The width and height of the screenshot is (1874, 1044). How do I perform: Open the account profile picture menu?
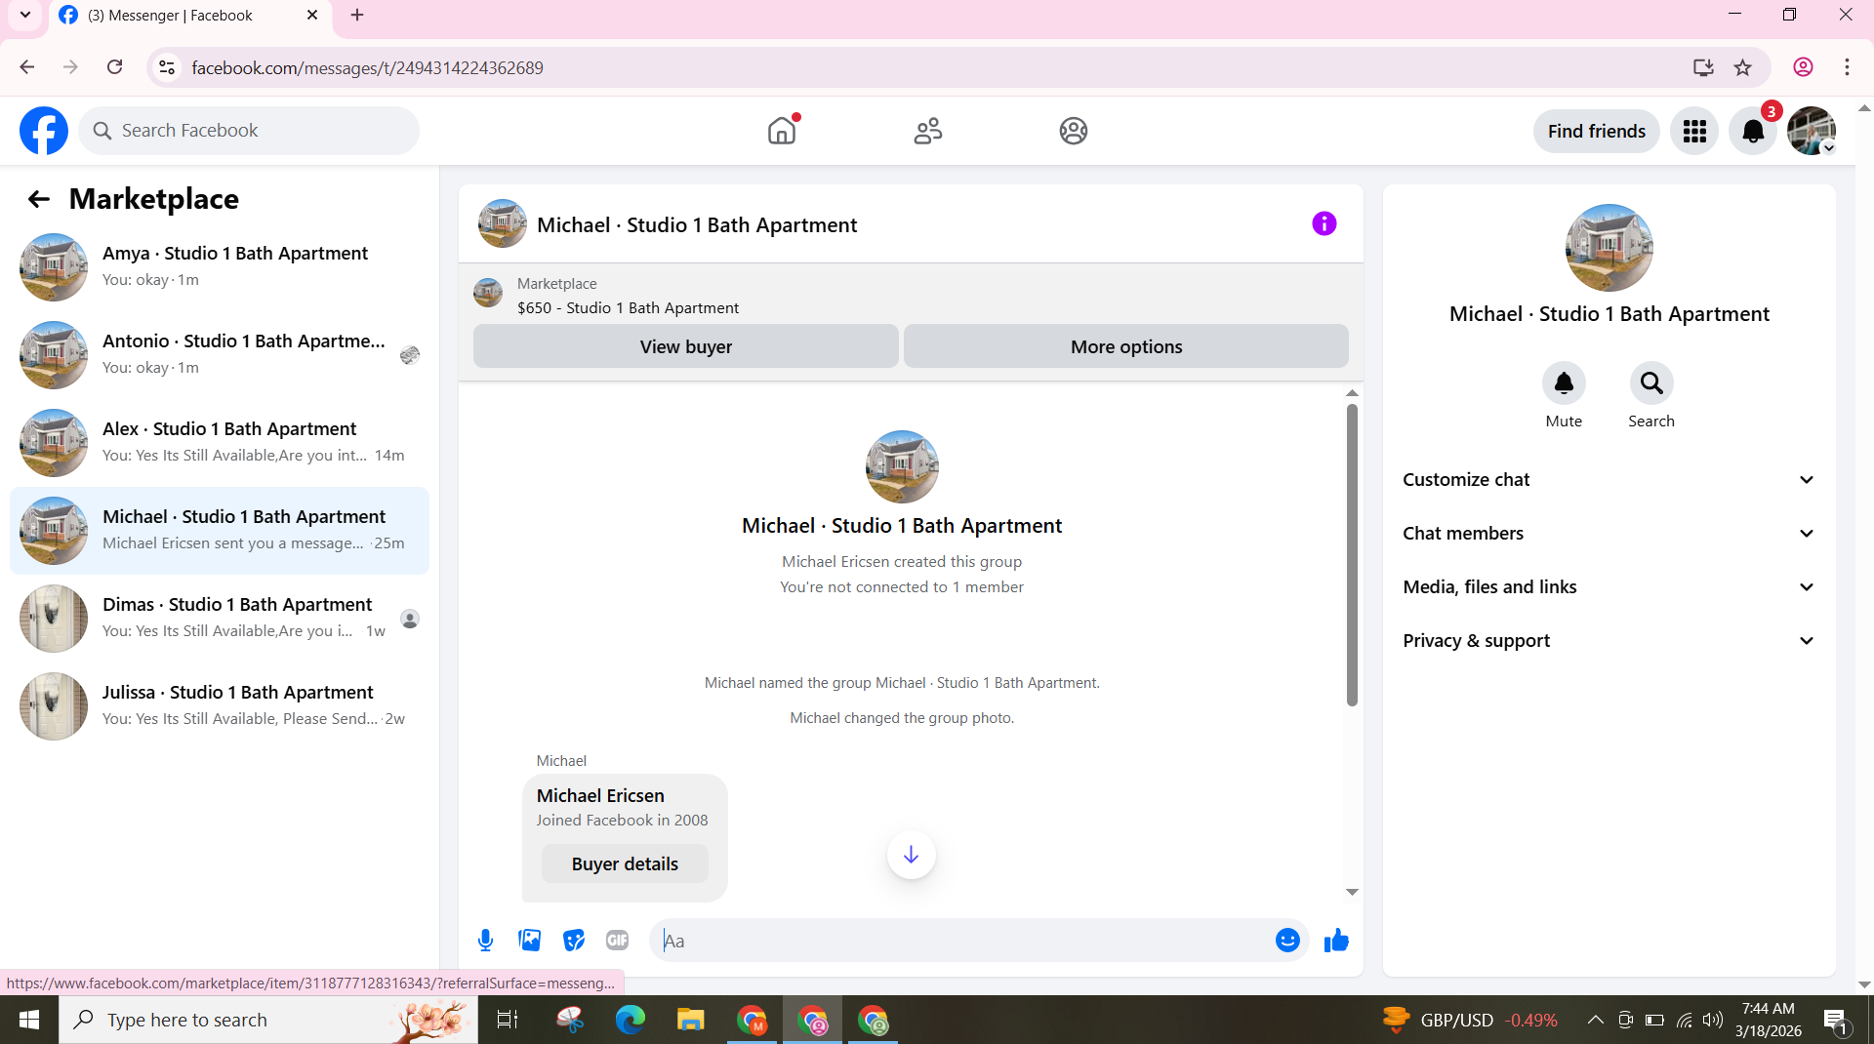[1812, 131]
